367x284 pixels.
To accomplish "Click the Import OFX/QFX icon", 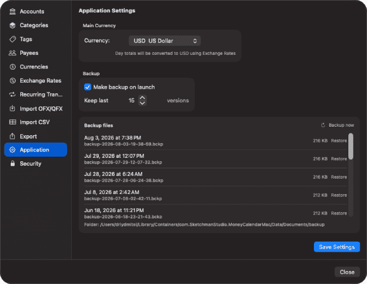I will click(12, 109).
